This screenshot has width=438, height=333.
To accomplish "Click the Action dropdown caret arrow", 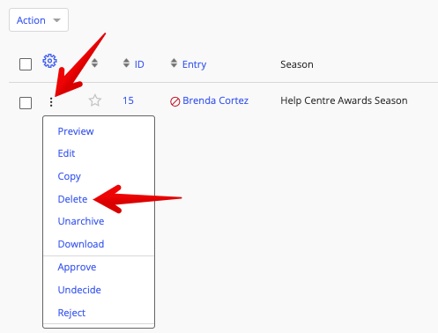I will pos(56,20).
